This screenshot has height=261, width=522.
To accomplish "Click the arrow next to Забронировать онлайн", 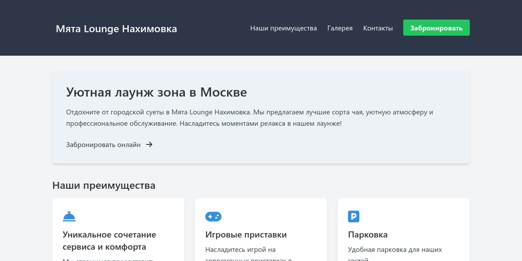I will coord(149,144).
